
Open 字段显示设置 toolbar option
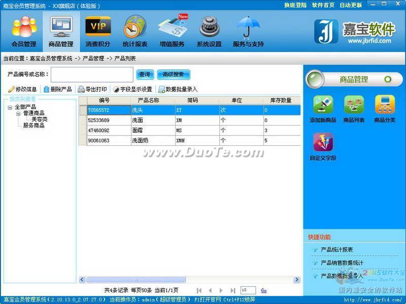click(132, 89)
